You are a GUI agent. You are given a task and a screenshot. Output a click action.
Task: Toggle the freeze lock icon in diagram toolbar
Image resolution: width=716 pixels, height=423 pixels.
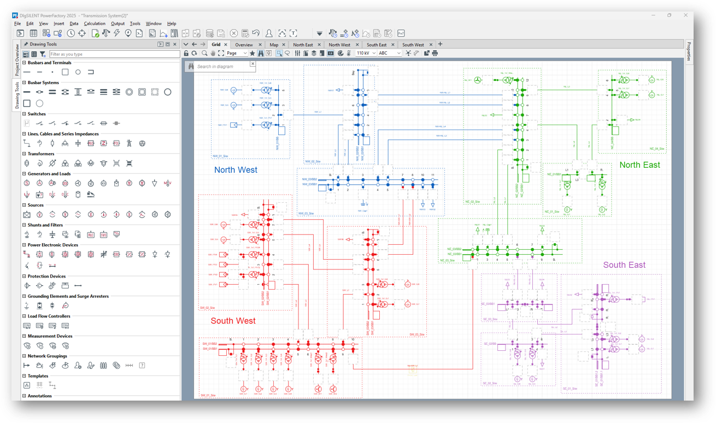(x=186, y=54)
